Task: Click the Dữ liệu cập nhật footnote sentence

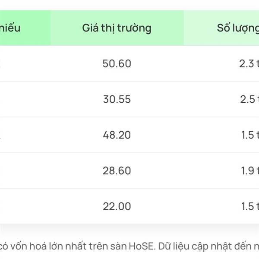Action: (x=208, y=246)
